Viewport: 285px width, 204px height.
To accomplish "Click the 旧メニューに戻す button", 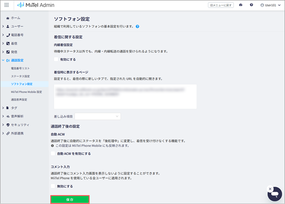I will [221, 5].
